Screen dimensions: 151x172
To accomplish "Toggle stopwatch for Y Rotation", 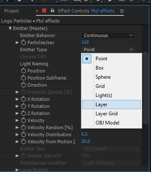I will [x=23, y=106].
